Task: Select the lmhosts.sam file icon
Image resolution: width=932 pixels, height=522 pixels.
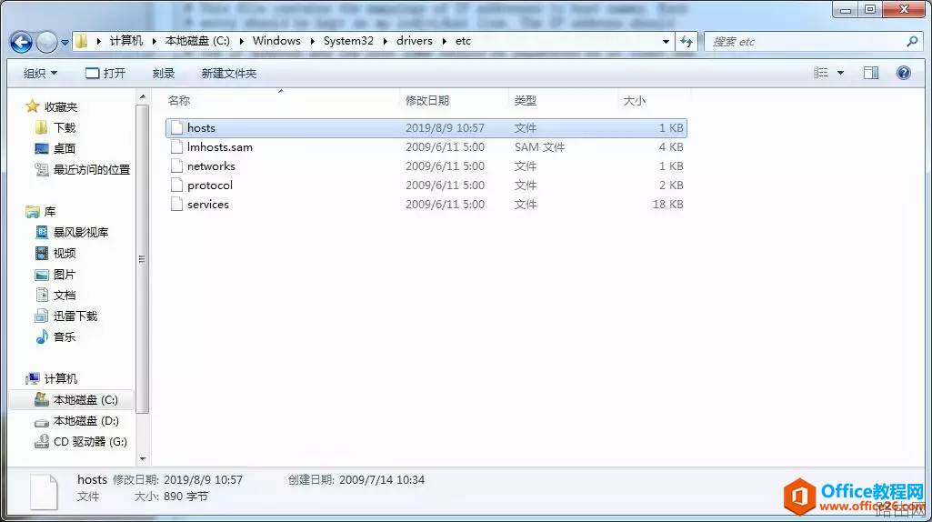Action: (176, 146)
